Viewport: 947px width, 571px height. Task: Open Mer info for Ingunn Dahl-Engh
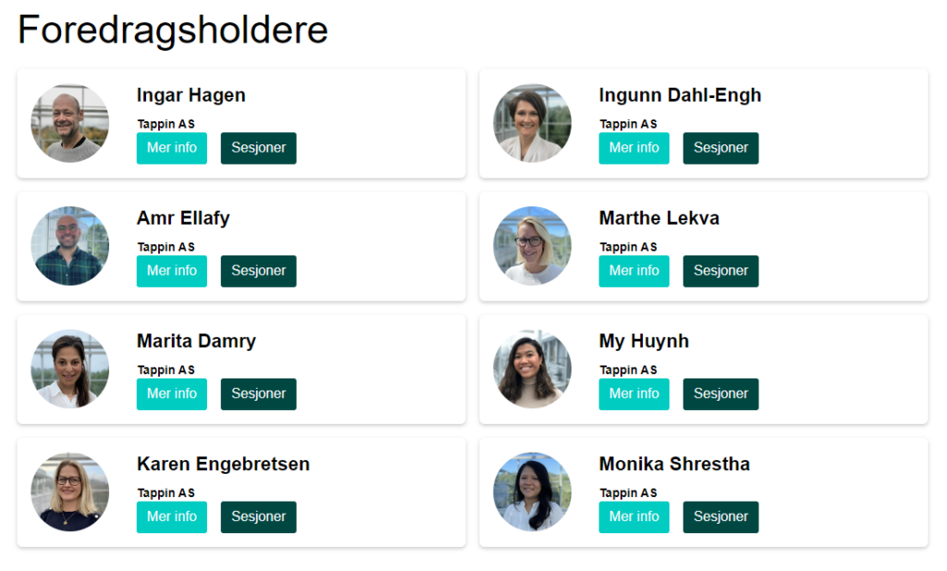(x=634, y=148)
